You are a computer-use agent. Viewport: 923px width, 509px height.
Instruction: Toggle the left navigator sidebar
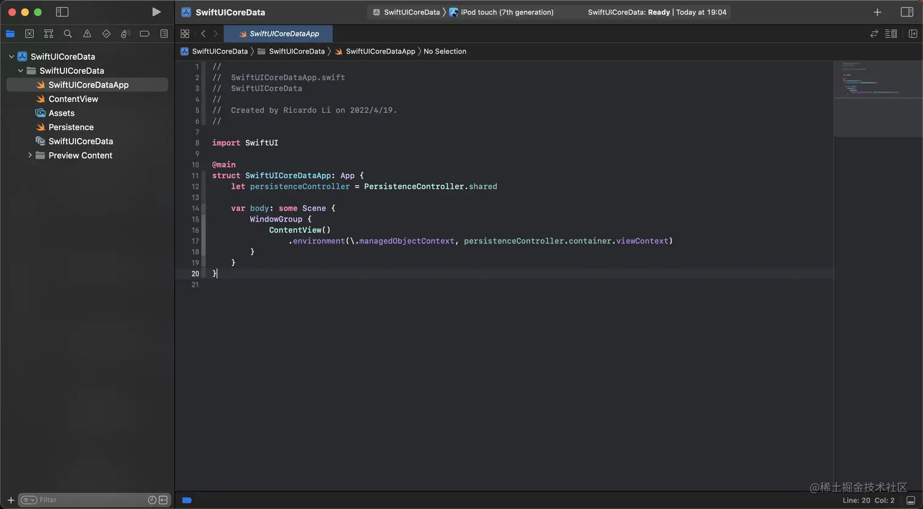(62, 12)
